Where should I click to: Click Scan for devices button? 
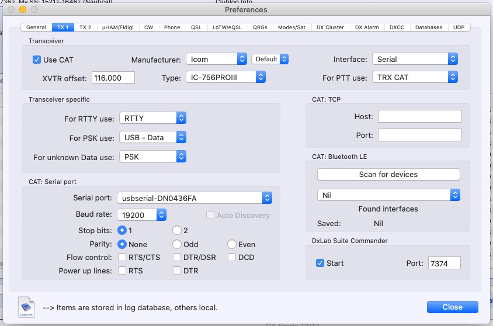tap(388, 174)
